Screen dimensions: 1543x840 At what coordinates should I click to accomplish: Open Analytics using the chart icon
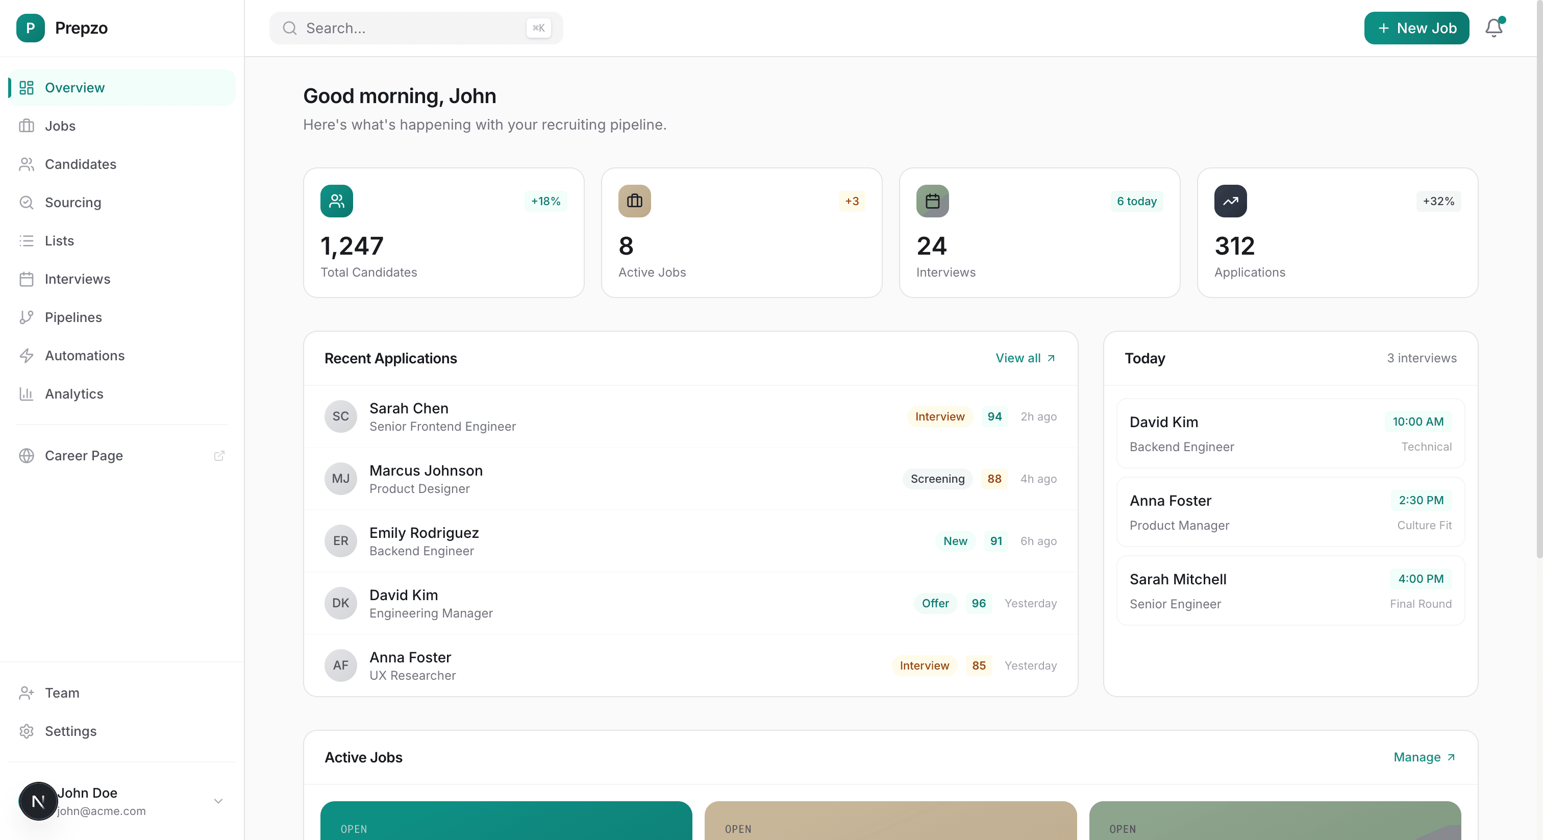27,393
